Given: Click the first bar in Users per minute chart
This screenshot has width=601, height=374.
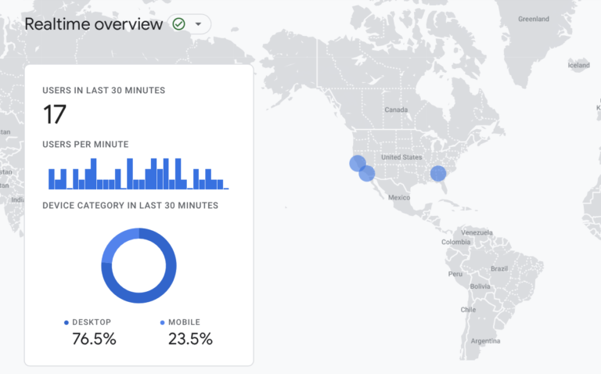Looking at the screenshot, I should pos(52,179).
